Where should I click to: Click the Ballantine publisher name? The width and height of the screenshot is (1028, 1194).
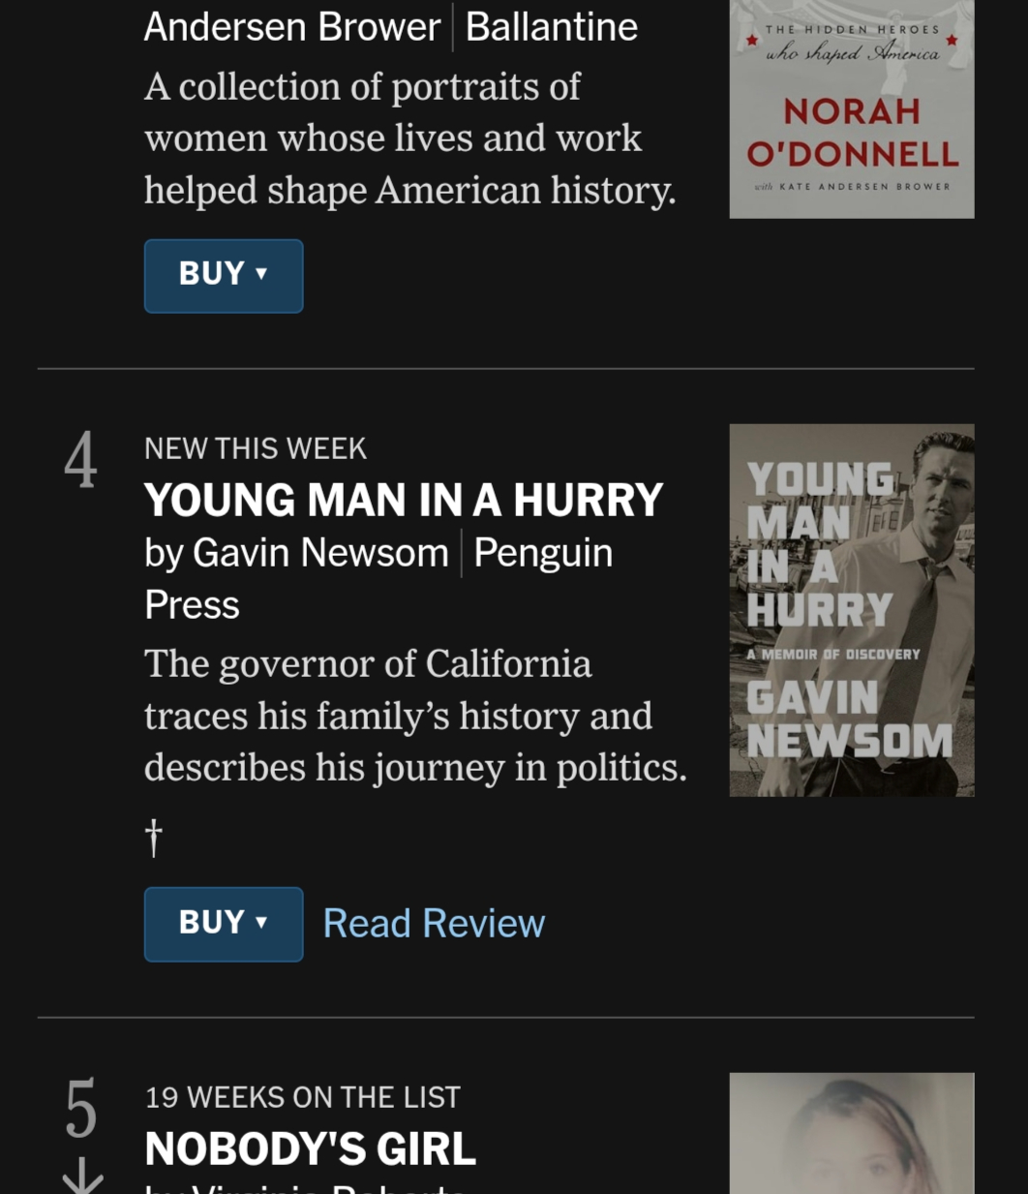click(x=552, y=27)
